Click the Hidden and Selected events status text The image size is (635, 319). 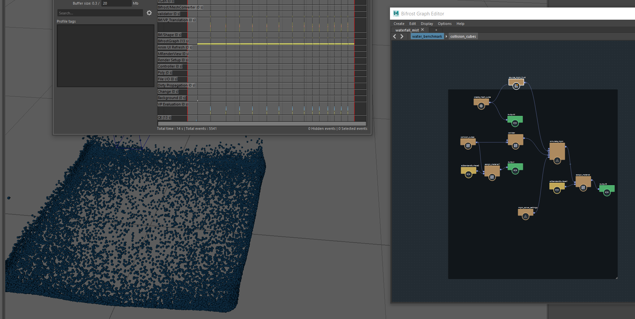click(x=338, y=129)
